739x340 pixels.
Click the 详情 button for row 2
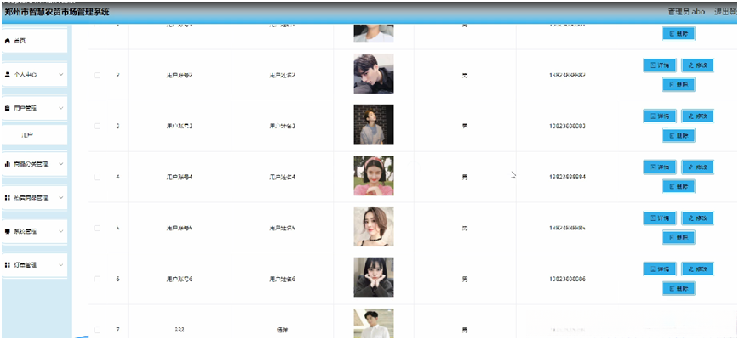pyautogui.click(x=660, y=65)
